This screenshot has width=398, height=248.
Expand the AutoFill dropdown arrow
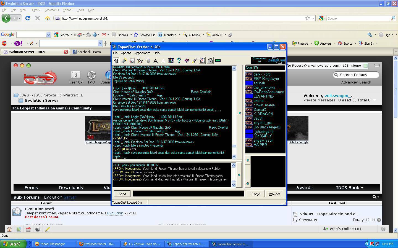pos(225,35)
